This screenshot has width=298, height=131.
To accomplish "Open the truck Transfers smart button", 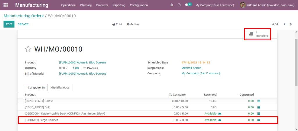I will pyautogui.click(x=258, y=34).
